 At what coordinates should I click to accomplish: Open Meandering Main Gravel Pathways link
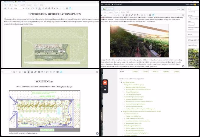[136, 87]
